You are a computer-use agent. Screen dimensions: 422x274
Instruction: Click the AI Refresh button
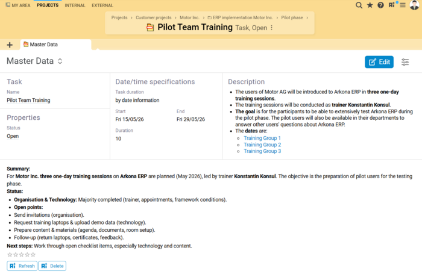pos(22,266)
